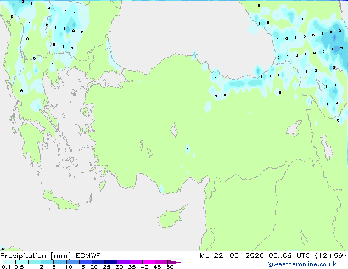Click the 'Mo 22-06-2026' date text
Screen dimensions: 348x269
pos(232,256)
